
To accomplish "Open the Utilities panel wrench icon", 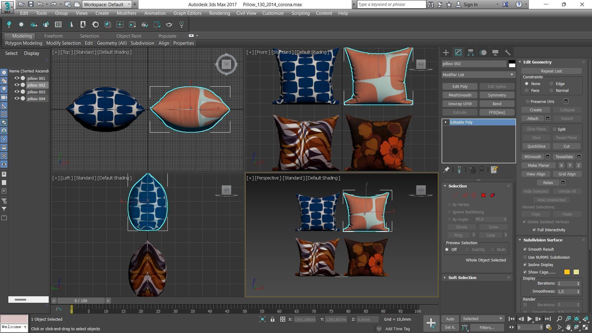I will pos(508,52).
